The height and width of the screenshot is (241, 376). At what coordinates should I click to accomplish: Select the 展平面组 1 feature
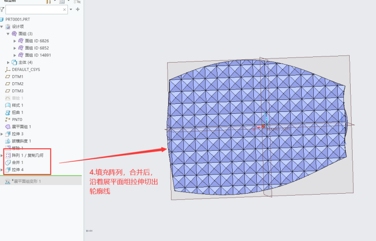[21, 127]
